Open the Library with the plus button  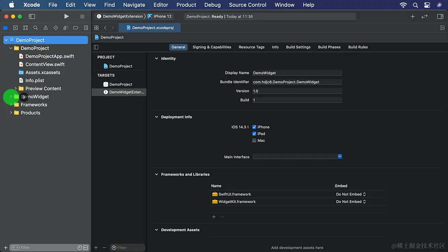[x=413, y=16]
